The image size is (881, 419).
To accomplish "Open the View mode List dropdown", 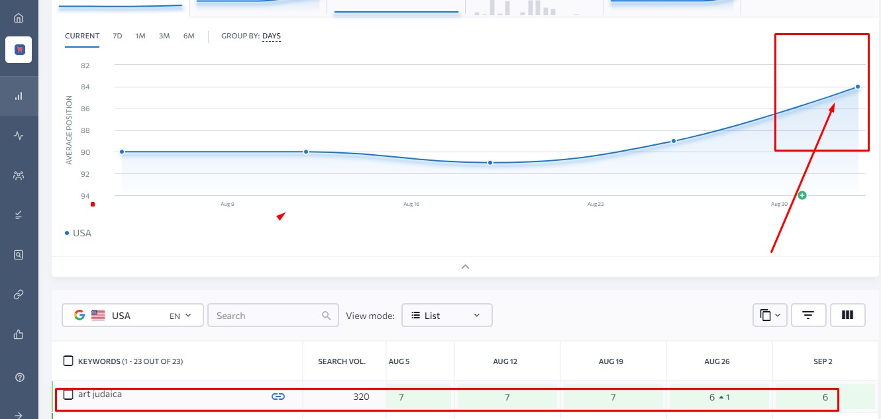I will pos(446,315).
